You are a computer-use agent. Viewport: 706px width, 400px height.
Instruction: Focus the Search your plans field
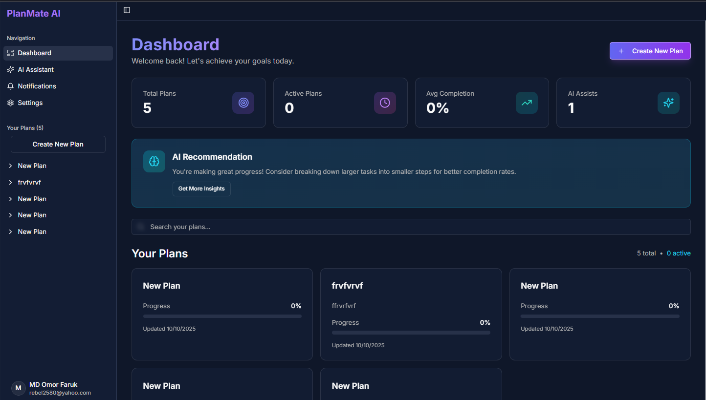coord(411,227)
